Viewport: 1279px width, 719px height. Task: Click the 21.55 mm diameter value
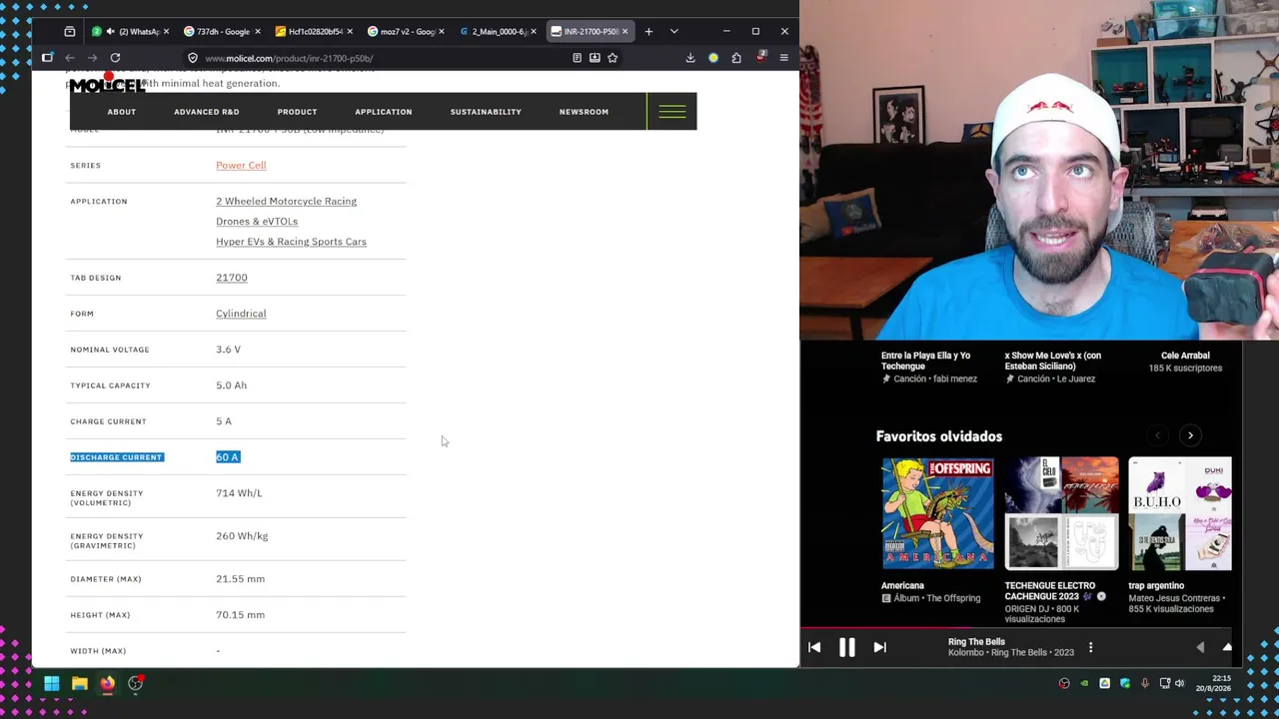(x=240, y=578)
